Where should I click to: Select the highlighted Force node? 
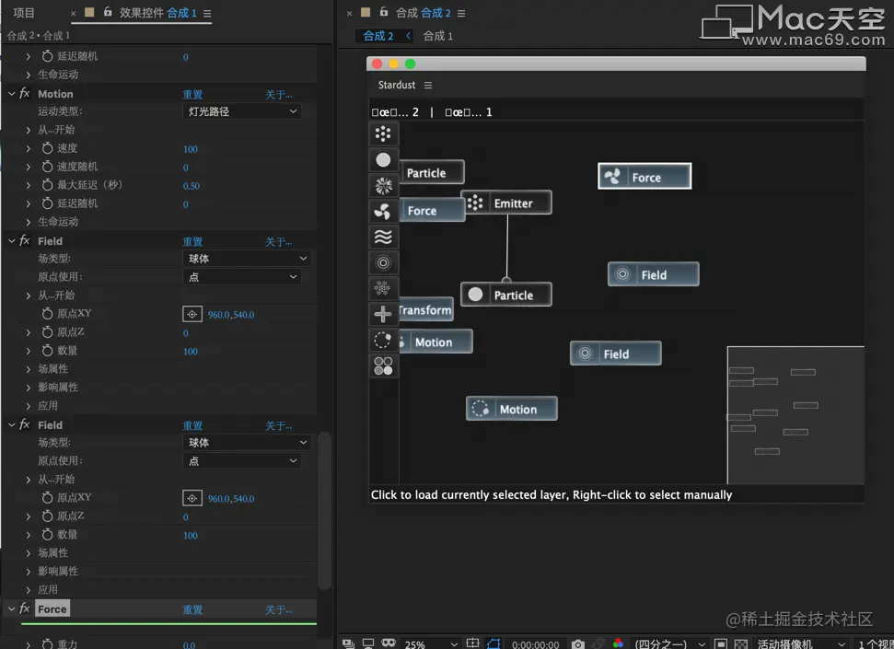point(644,176)
